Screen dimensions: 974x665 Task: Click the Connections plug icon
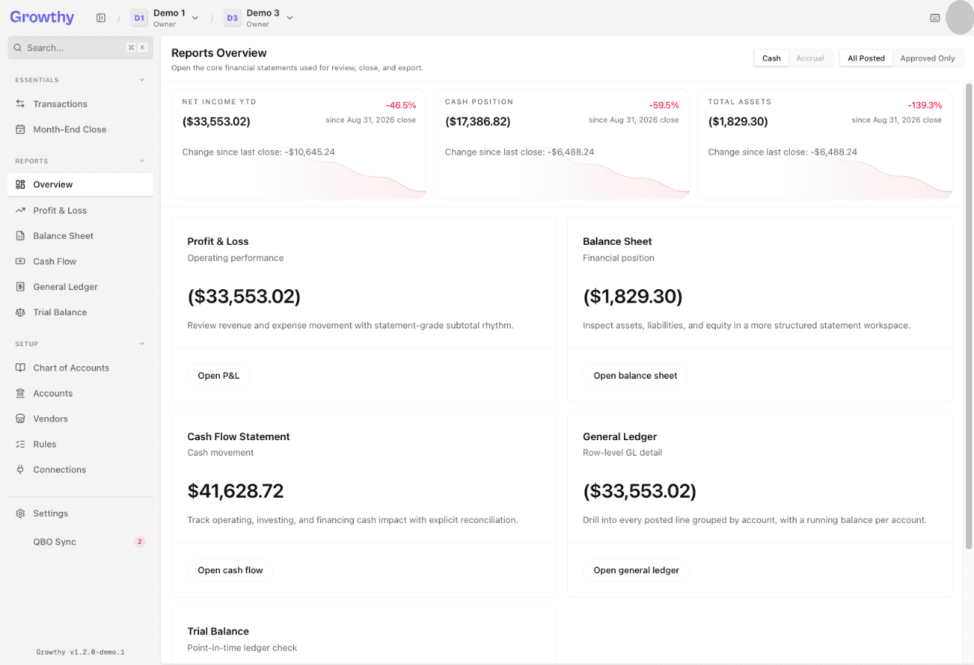[21, 470]
